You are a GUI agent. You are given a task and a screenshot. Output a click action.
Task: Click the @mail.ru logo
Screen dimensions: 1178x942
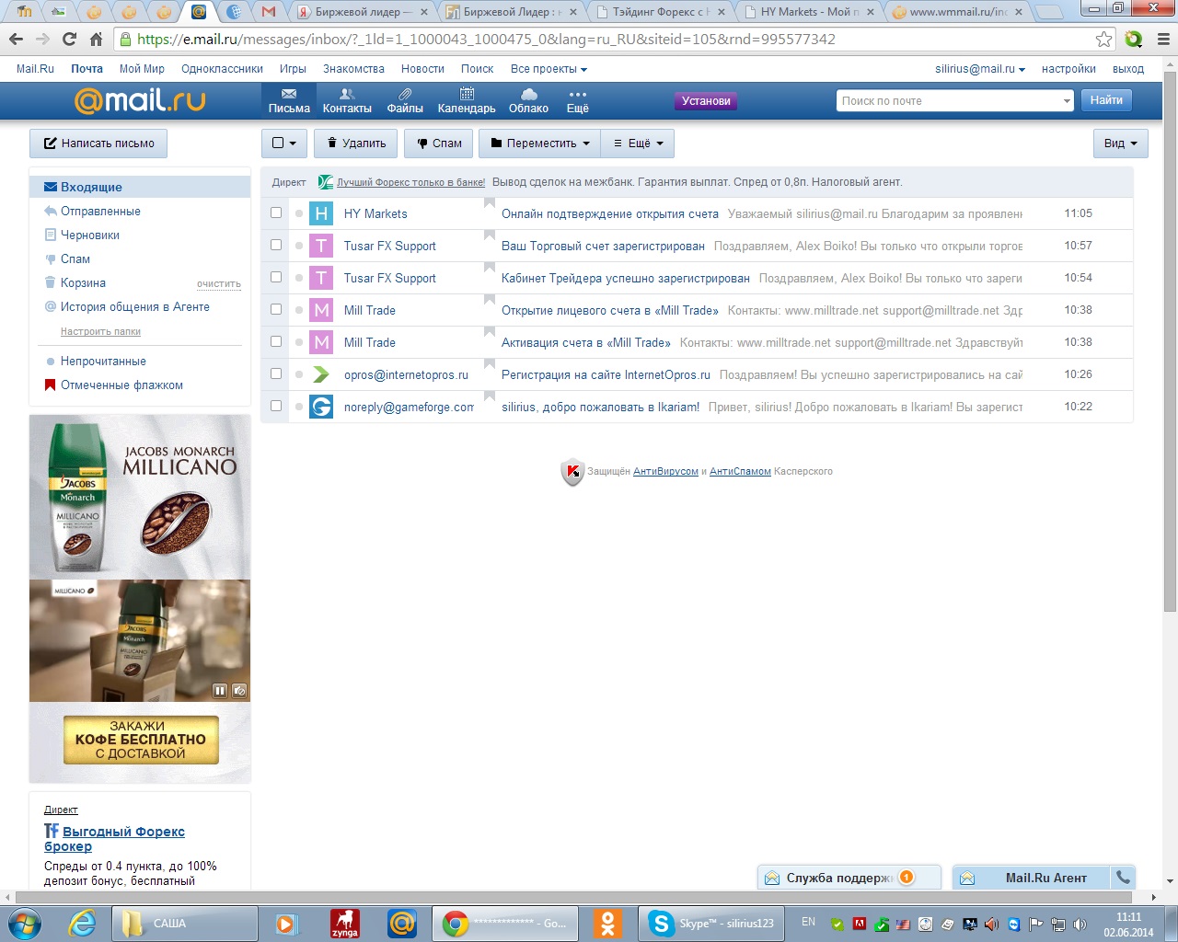[x=140, y=100]
